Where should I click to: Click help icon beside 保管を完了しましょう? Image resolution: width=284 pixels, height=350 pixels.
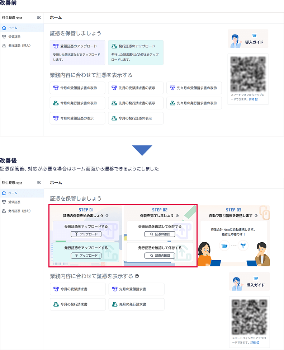177,216
